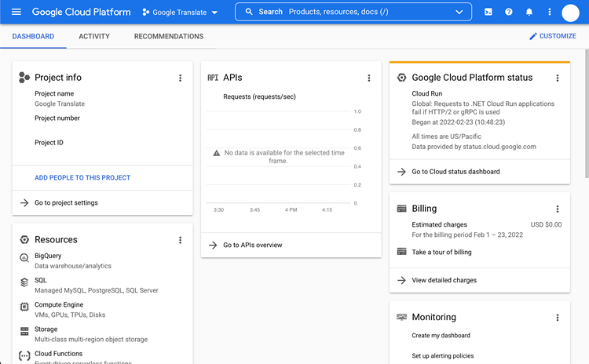Click the SQL resource icon
Screen dimensions: 589x364
[x=24, y=282]
